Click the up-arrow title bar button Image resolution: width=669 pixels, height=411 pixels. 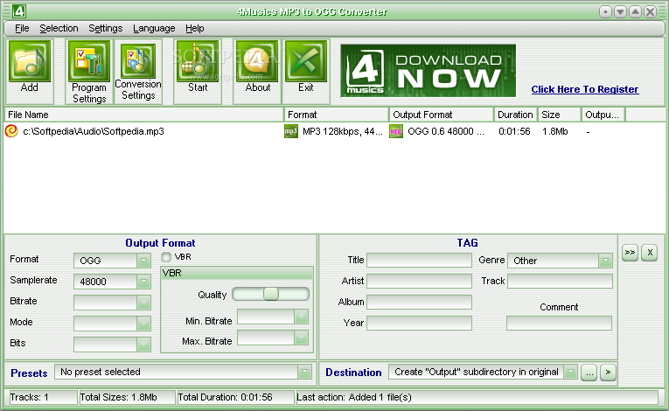click(x=635, y=12)
